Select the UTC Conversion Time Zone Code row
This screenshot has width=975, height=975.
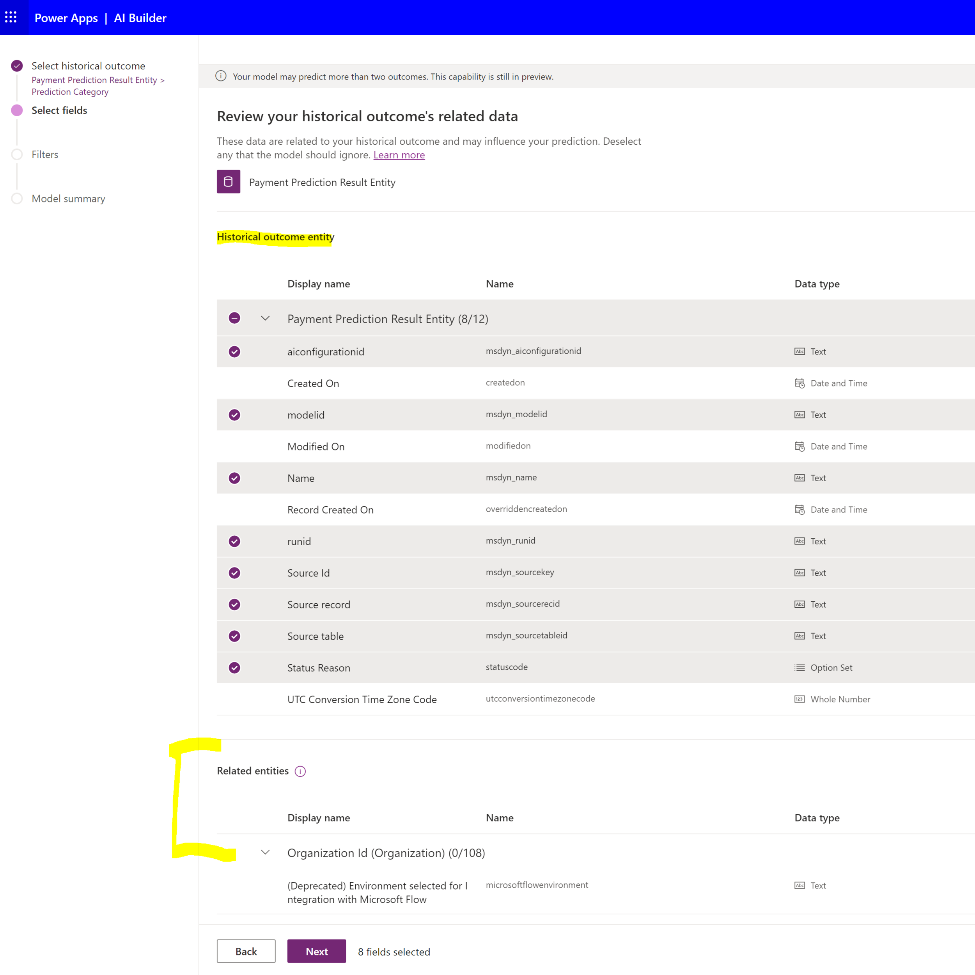[596, 699]
